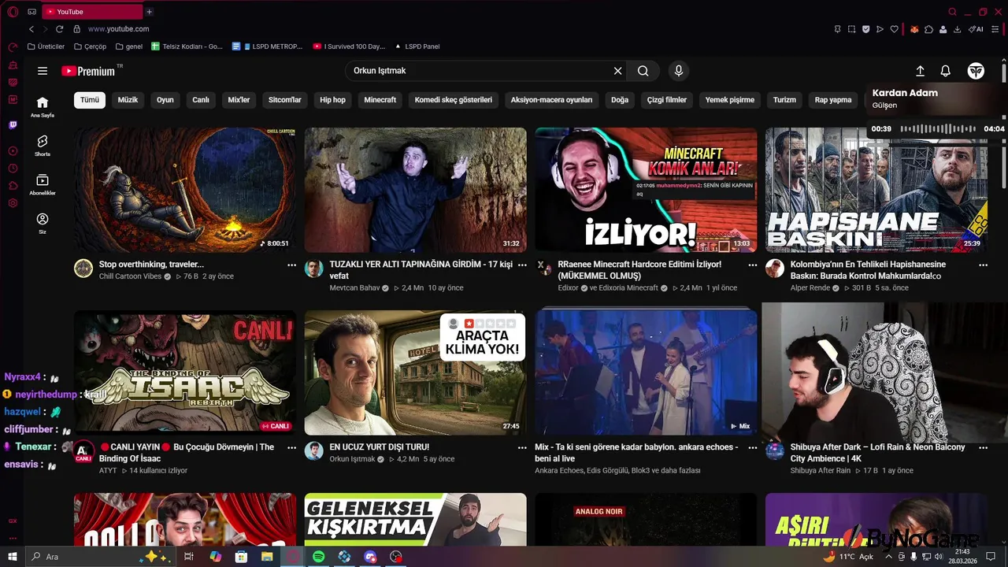Image resolution: width=1008 pixels, height=567 pixels.
Task: Open Shorts from the YouTube sidebar
Action: (x=43, y=145)
